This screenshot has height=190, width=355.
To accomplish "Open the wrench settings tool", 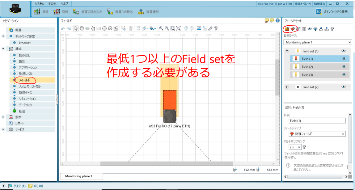I will (x=210, y=29).
